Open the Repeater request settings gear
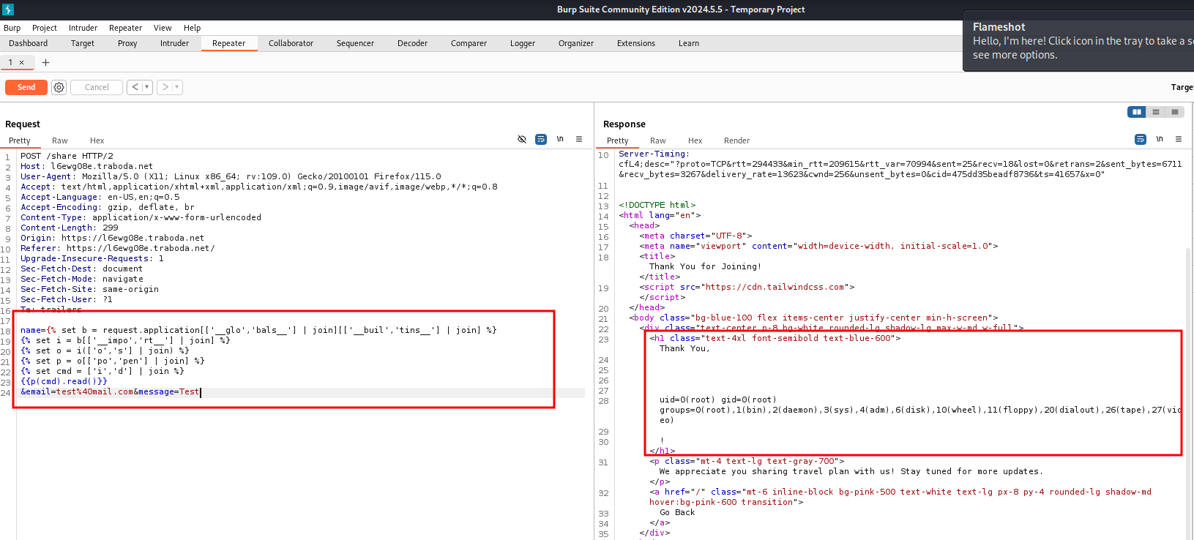1194x540 pixels. pos(59,87)
